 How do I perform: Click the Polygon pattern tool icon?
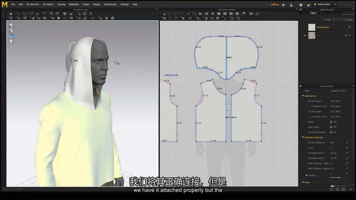201,14
